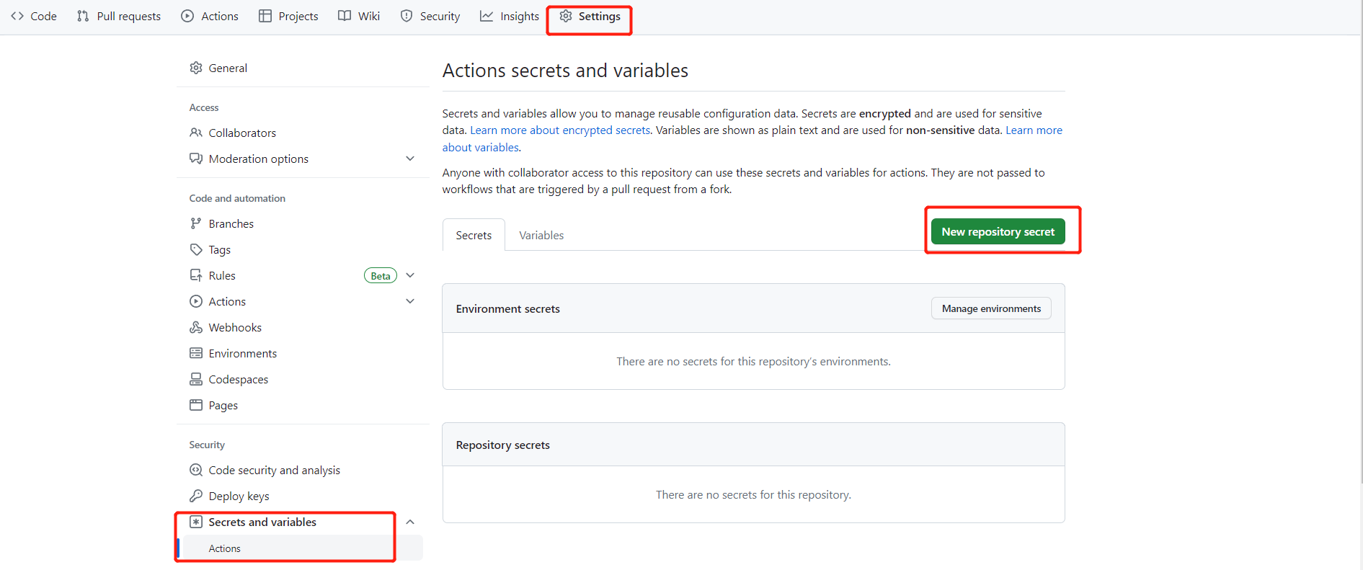Viewport: 1363px width, 570px height.
Task: Click the Pages icon in sidebar
Action: pyautogui.click(x=195, y=405)
